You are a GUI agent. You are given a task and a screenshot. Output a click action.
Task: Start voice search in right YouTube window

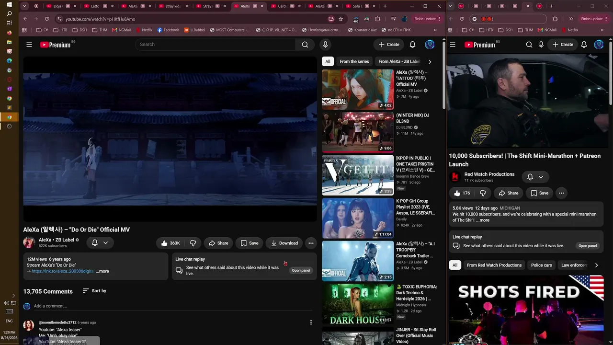[x=541, y=45]
